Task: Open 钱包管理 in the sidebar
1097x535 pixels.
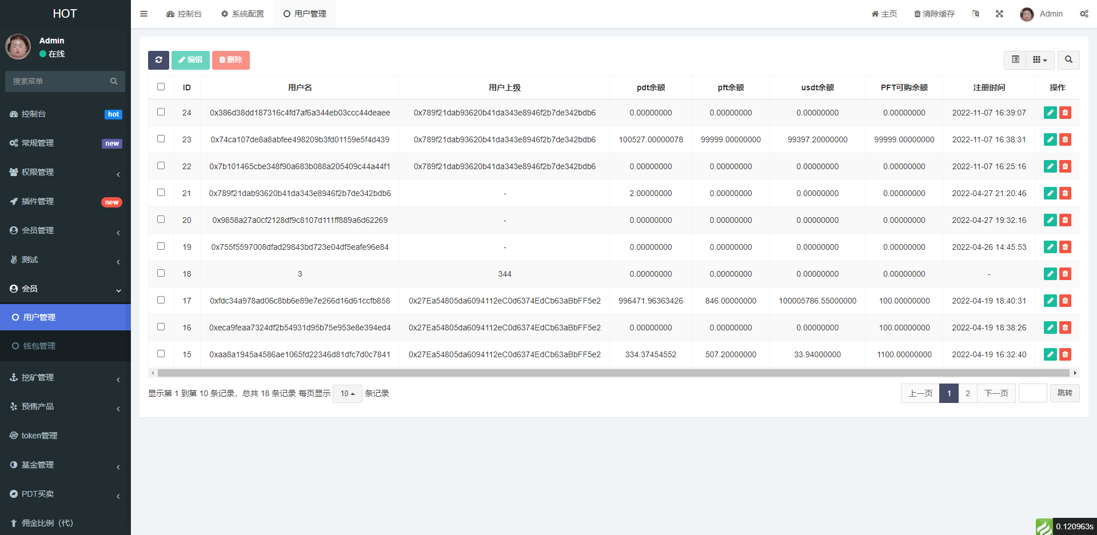Action: [39, 346]
